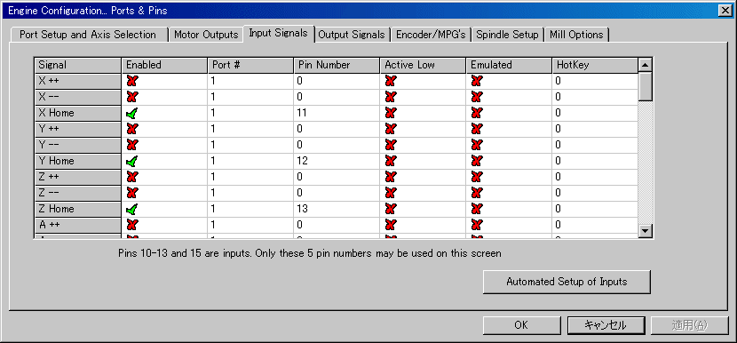Toggle Emulated mark for A ++ row
Image resolution: width=737 pixels, height=343 pixels.
coord(477,225)
